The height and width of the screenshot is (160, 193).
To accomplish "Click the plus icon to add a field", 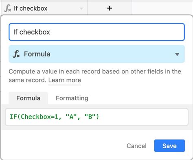I will 110,8.
